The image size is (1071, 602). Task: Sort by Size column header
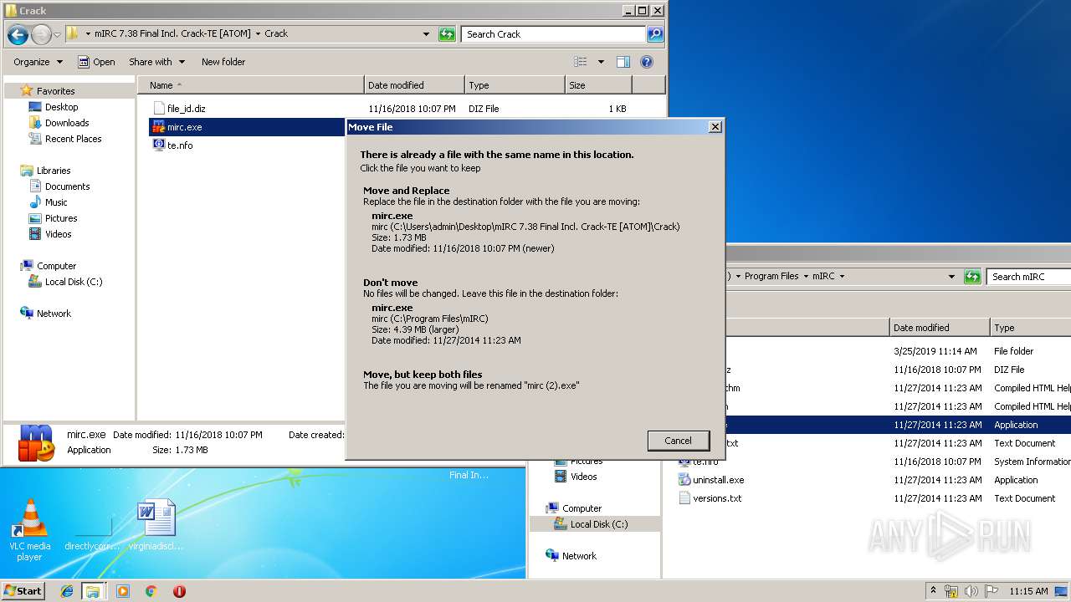pos(598,85)
